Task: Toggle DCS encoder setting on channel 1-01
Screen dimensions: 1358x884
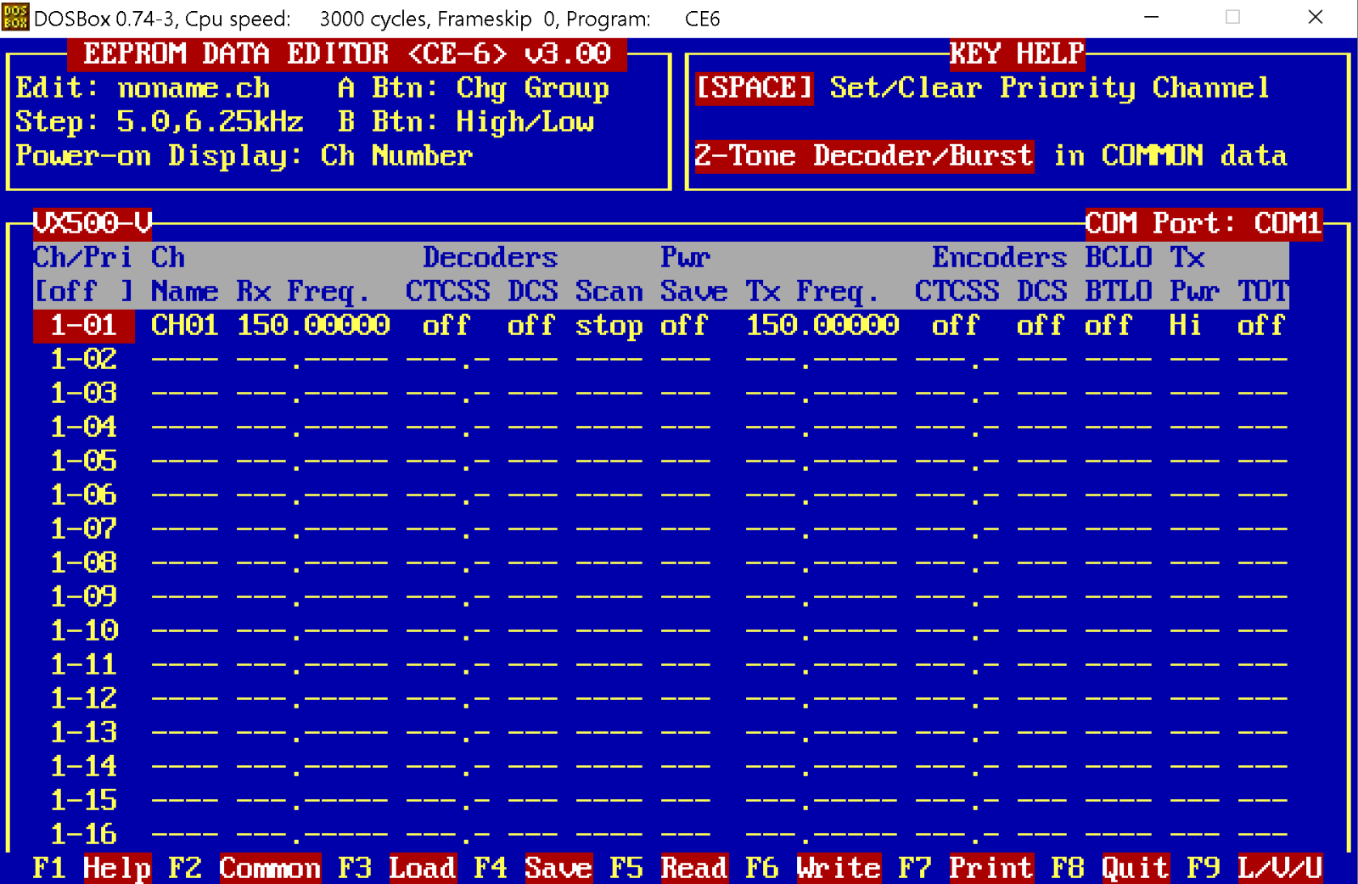Action: tap(1040, 324)
